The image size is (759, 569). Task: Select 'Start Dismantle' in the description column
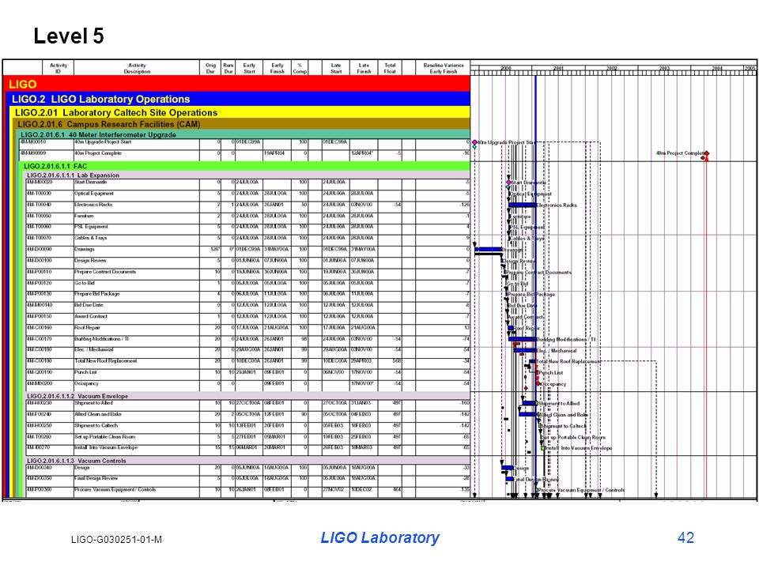point(91,182)
